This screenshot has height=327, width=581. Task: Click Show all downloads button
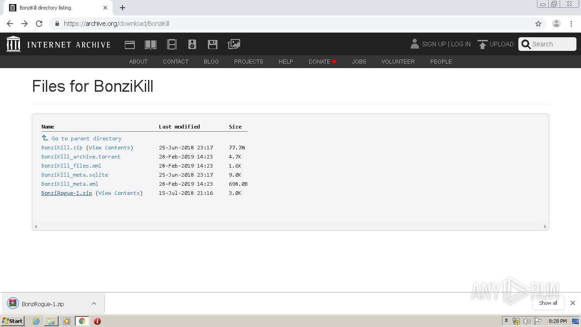[548, 303]
